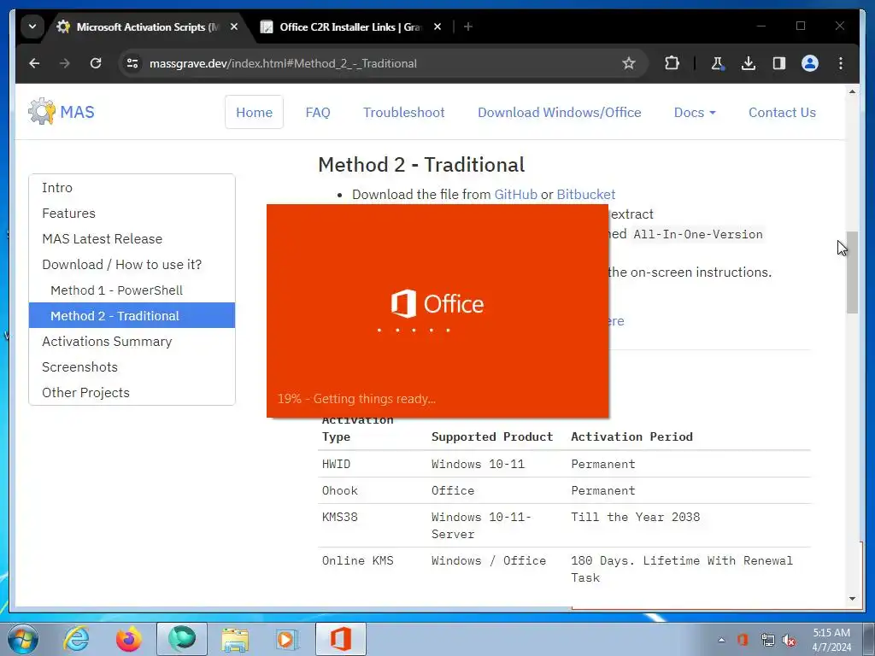Viewport: 875px width, 656px height.
Task: Click the scrollbar up arrow
Action: (x=852, y=91)
